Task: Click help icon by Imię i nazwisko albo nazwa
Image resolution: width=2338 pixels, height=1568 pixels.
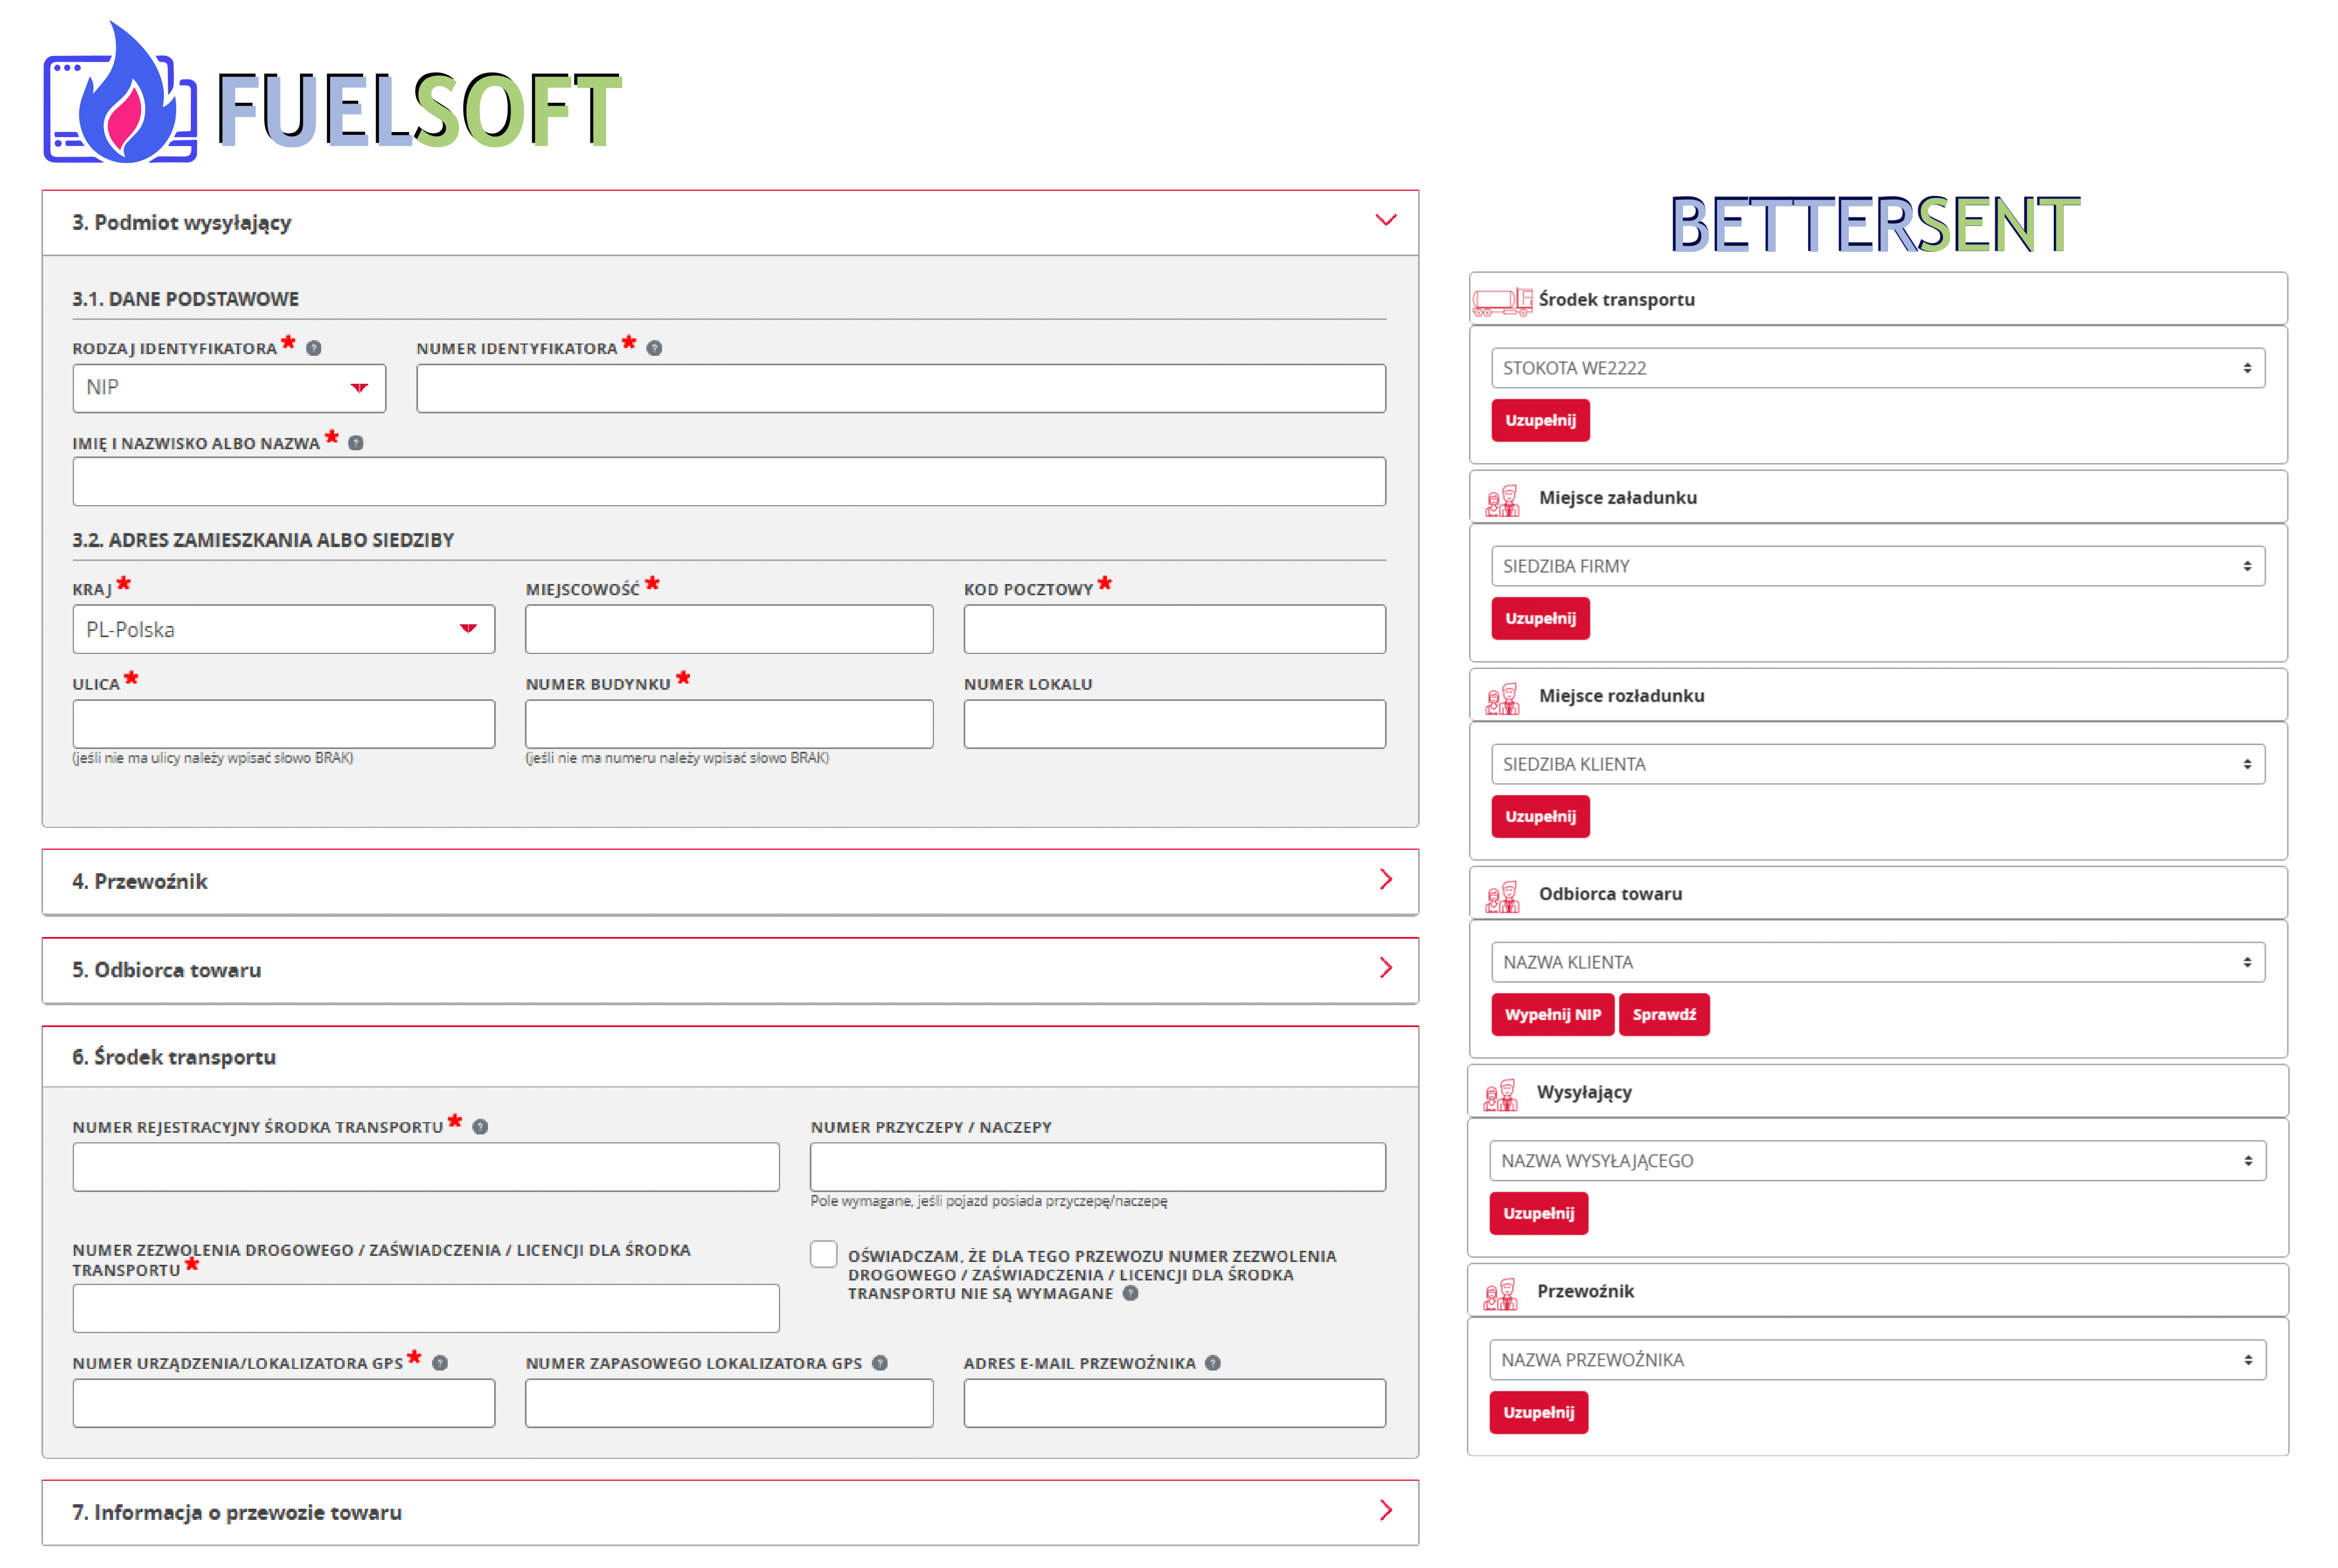Action: point(355,443)
